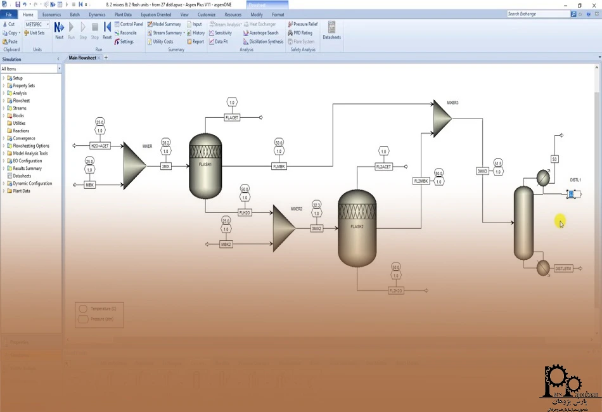Select Utilities in navigation tree
The width and height of the screenshot is (602, 412).
coord(19,123)
